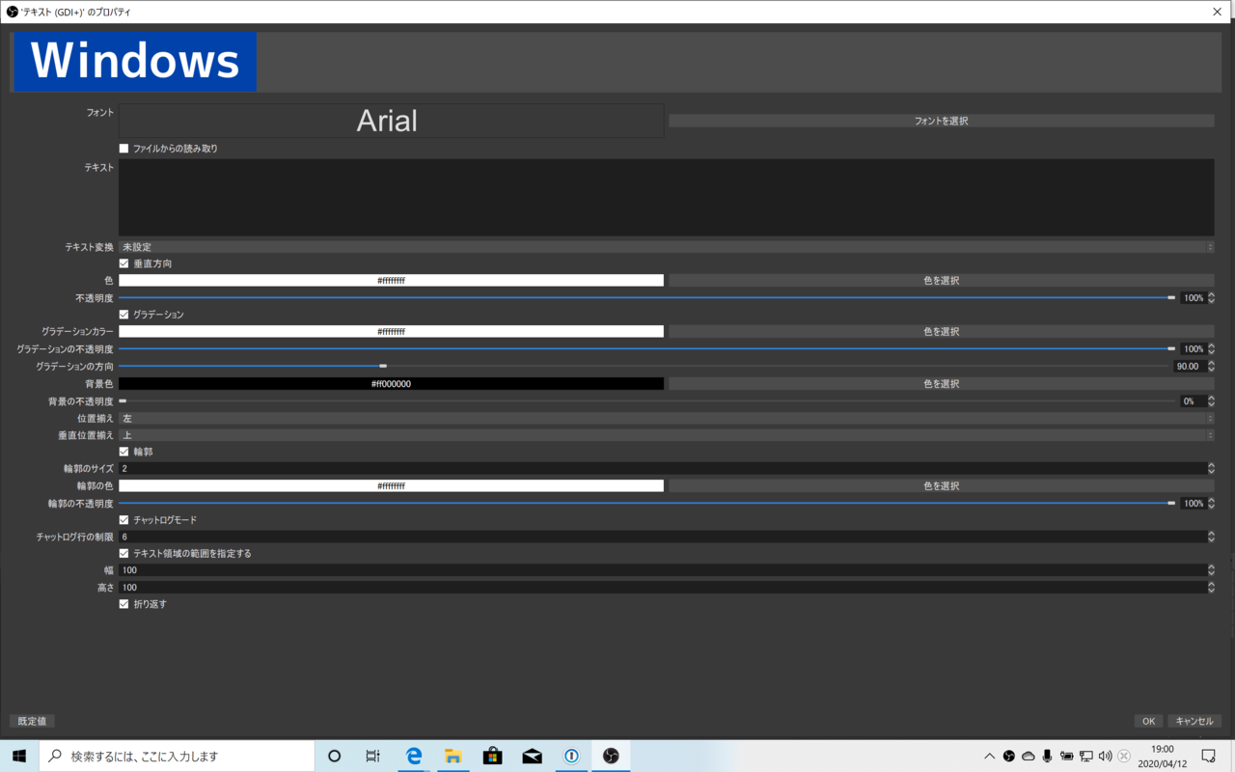
Task: Click 色を選択 for 輪郭の色
Action: (941, 485)
